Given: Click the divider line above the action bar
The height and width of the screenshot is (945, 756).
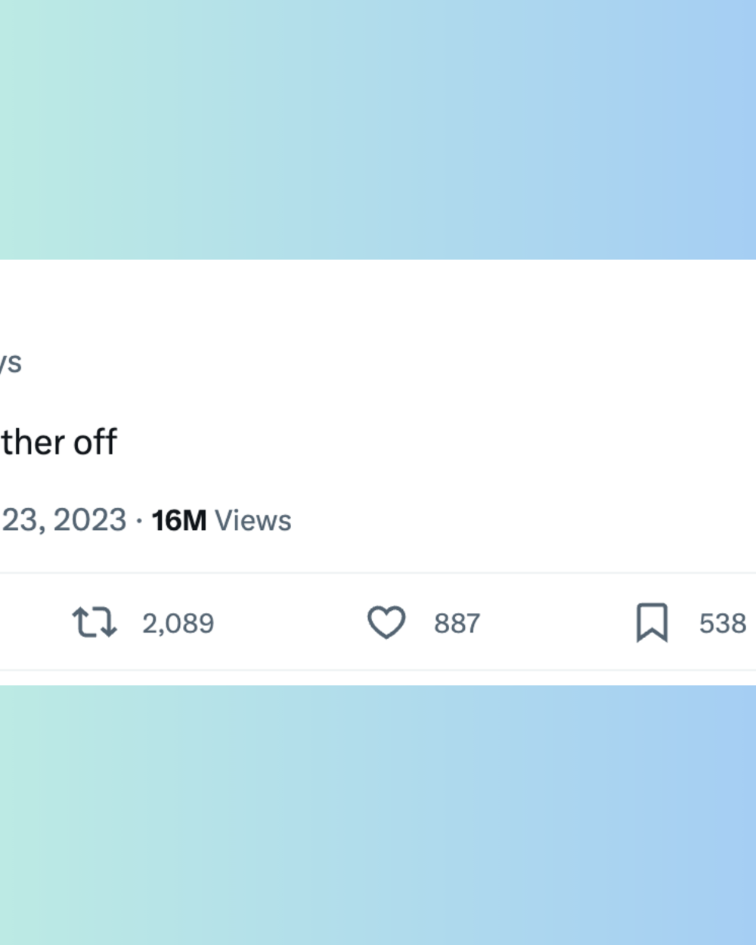Looking at the screenshot, I should (378, 573).
